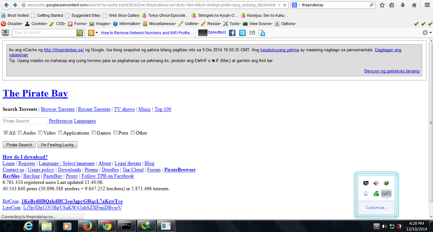
Task: Open the Twitter icon in toolbar
Action: tap(242, 33)
